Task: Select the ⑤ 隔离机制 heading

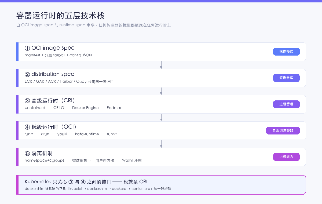Action: [x=39, y=153]
